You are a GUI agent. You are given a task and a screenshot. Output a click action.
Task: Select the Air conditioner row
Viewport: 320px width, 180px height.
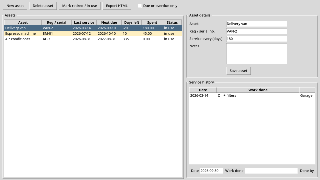(x=93, y=39)
